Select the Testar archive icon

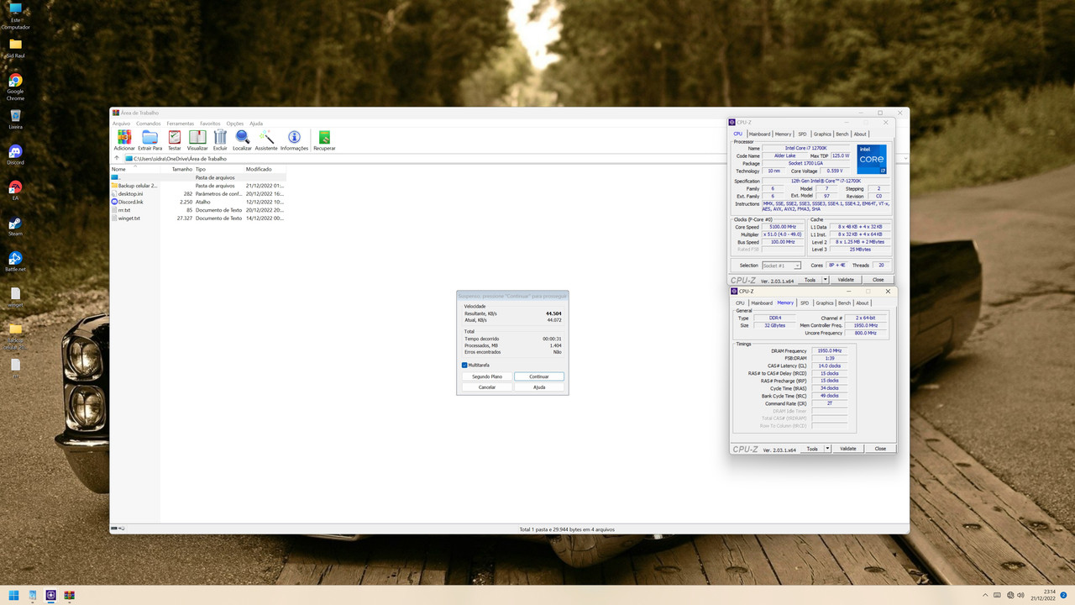tap(174, 139)
